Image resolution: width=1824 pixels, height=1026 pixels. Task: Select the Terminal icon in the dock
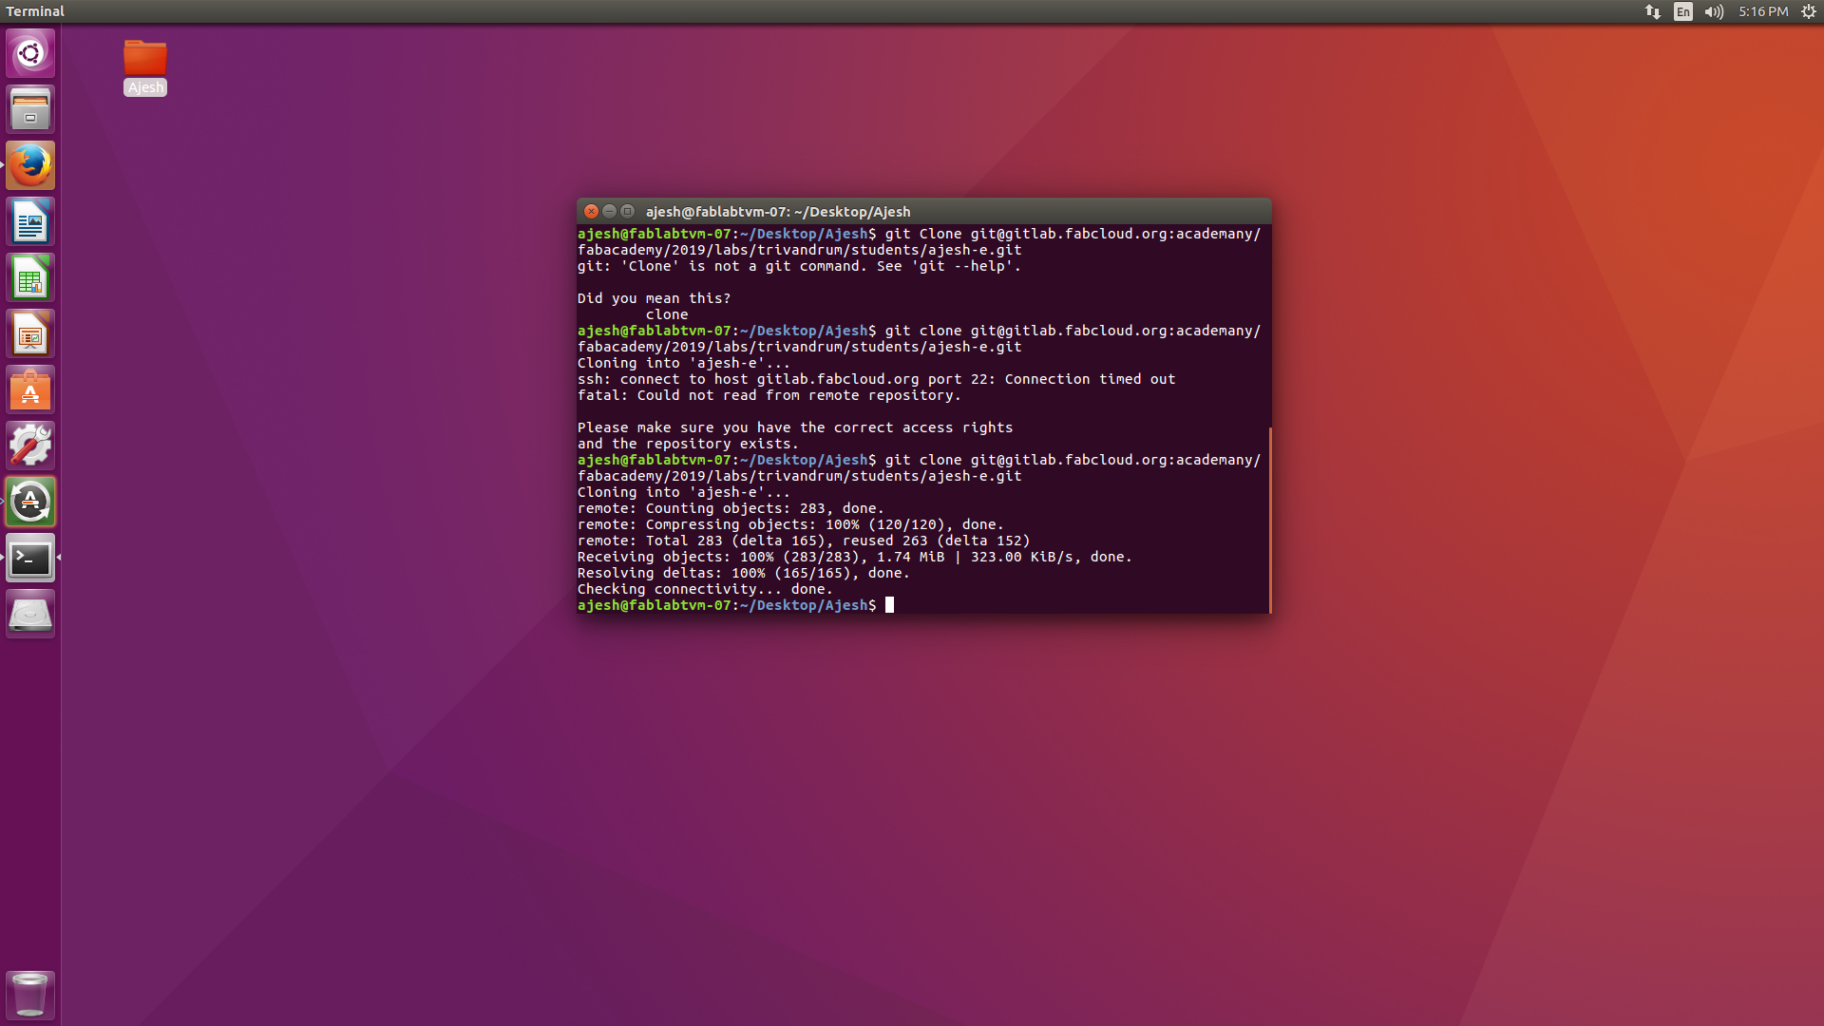[29, 559]
